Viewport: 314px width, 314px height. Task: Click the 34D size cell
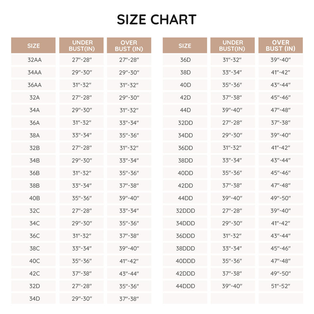(x=33, y=299)
